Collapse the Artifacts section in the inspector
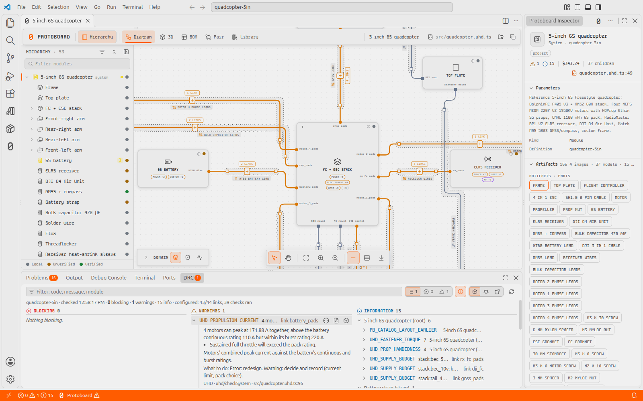Screen dimensions: 643x401 pyautogui.click(x=531, y=164)
